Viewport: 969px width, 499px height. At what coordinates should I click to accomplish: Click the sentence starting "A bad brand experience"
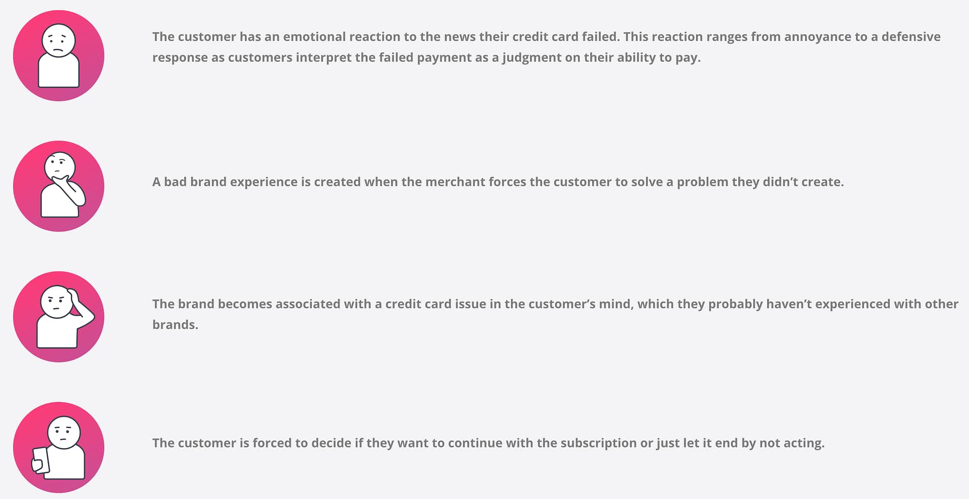498,181
